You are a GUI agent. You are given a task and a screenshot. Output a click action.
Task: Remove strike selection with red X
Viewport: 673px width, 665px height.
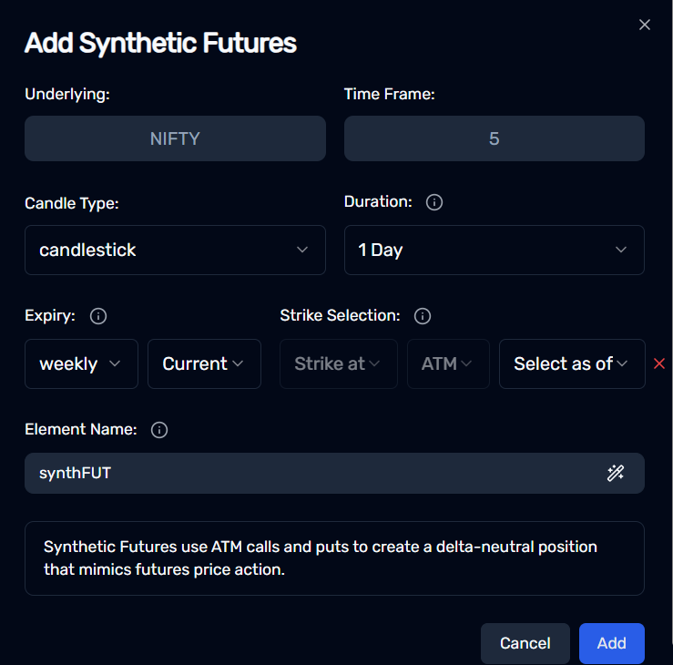click(x=659, y=363)
